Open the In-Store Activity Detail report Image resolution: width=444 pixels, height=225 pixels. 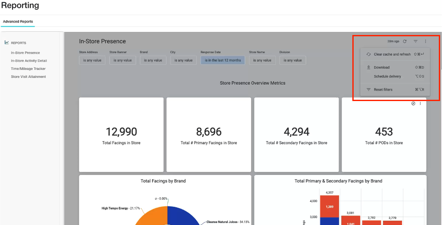29,60
